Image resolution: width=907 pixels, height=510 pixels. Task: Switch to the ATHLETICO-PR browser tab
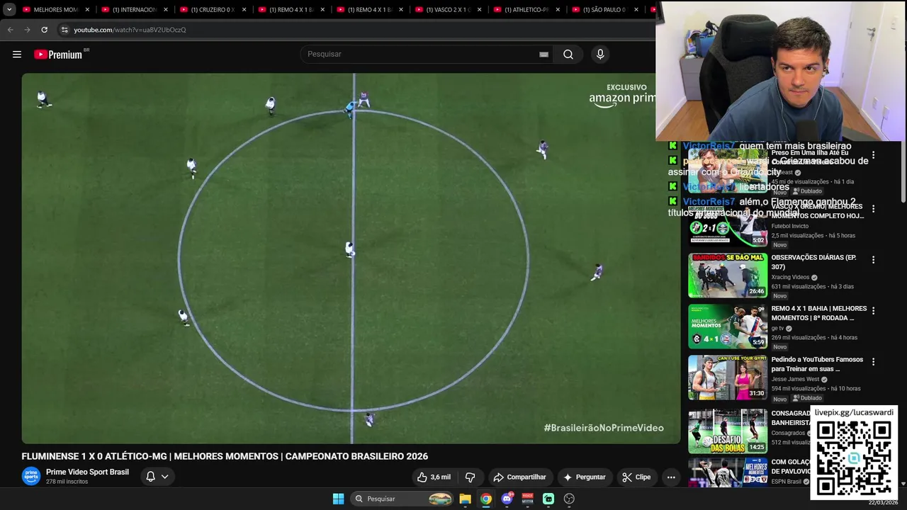point(526,10)
